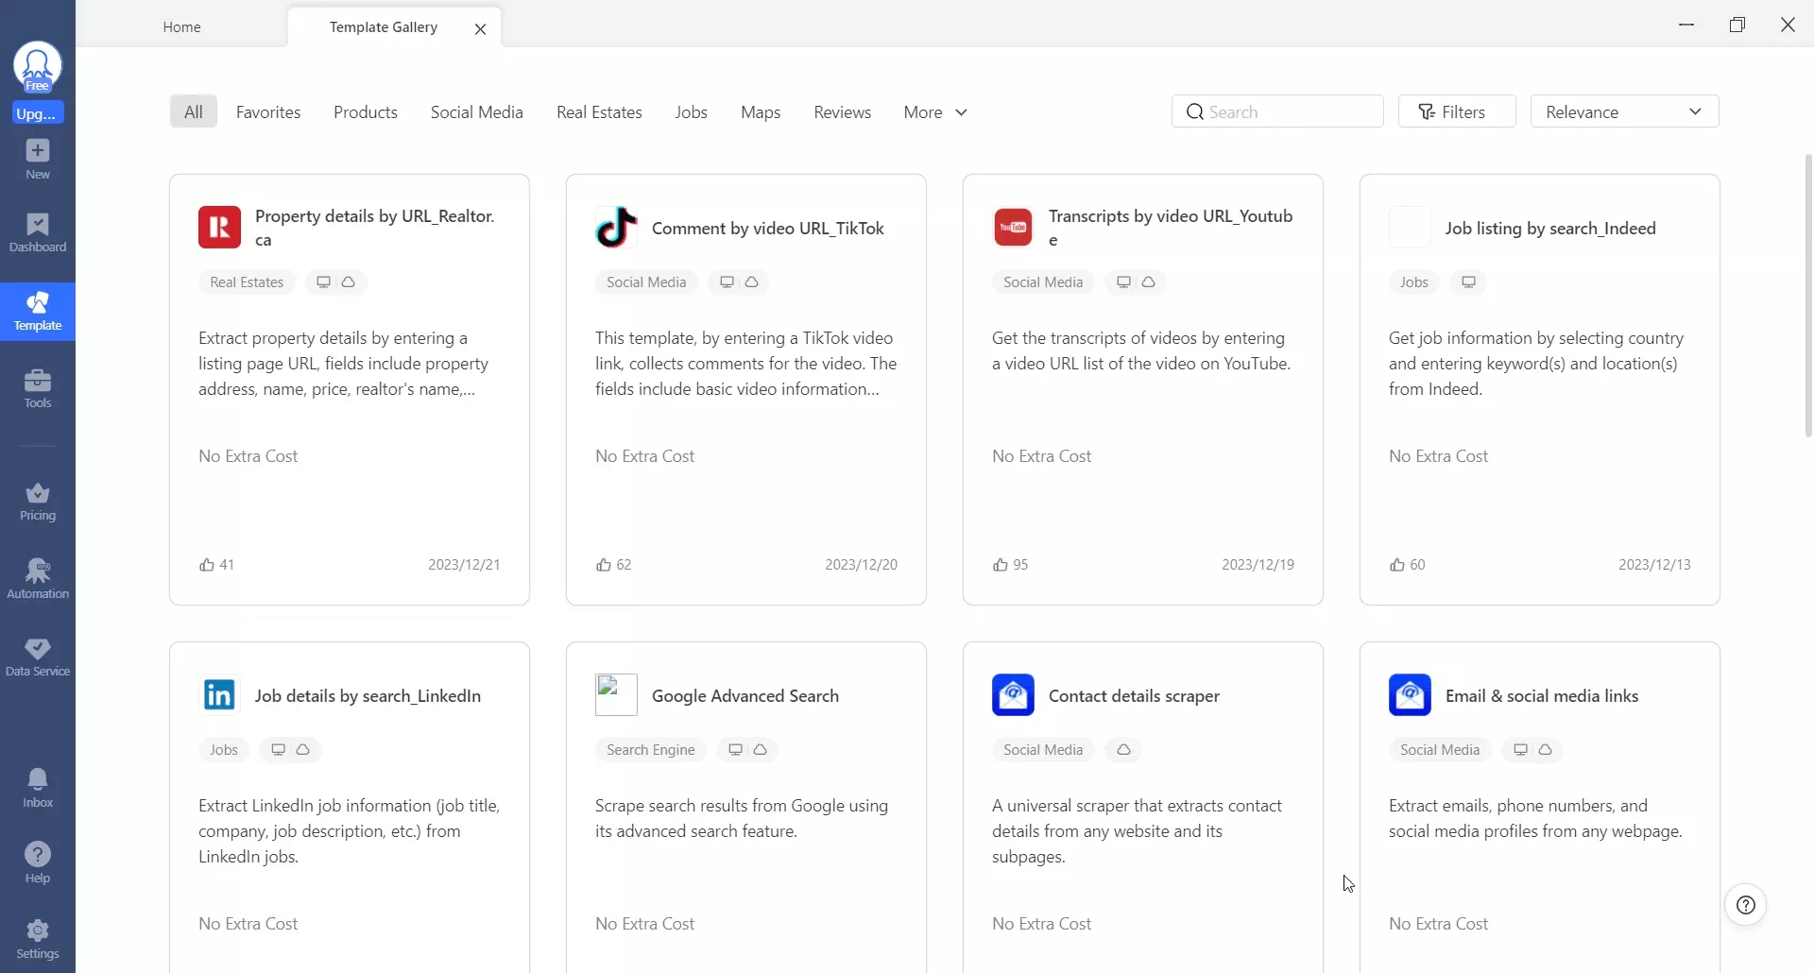Click the floating help question-mark button
1814x973 pixels.
(1745, 905)
